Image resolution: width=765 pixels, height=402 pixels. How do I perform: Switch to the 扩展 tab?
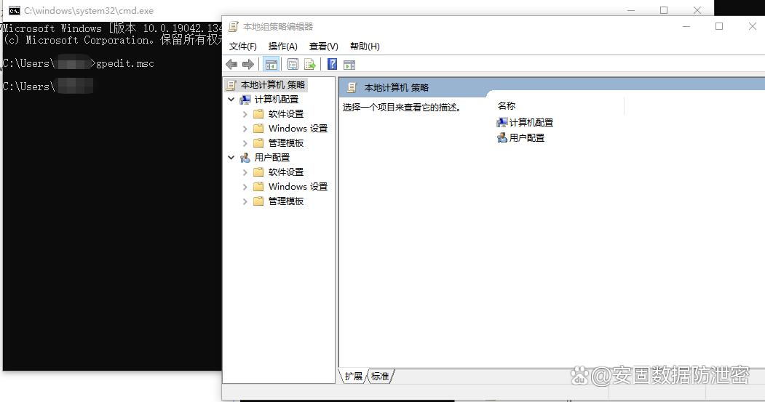(x=353, y=376)
